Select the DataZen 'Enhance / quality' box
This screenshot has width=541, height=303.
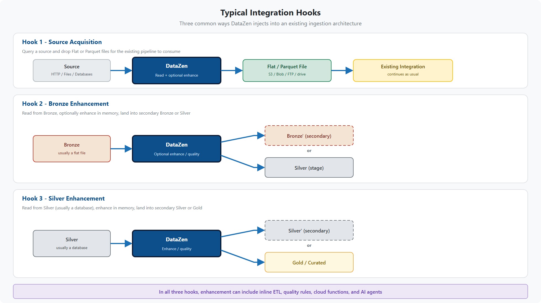click(177, 244)
